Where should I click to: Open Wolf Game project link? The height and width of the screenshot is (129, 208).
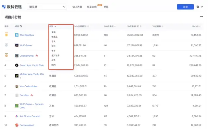click(26, 45)
